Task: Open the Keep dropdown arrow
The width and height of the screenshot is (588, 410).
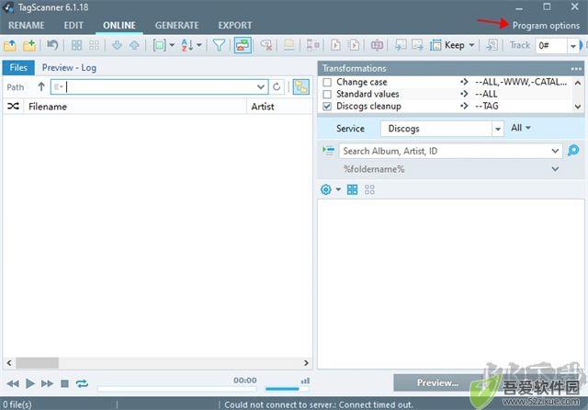Action: (x=471, y=45)
